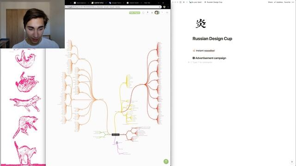Image resolution: width=296 pixels, height=166 pixels.
Task: Open the browser three-dot menu
Action: [x=168, y=7]
